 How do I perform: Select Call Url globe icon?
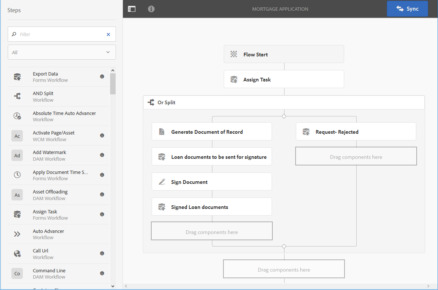pyautogui.click(x=17, y=254)
